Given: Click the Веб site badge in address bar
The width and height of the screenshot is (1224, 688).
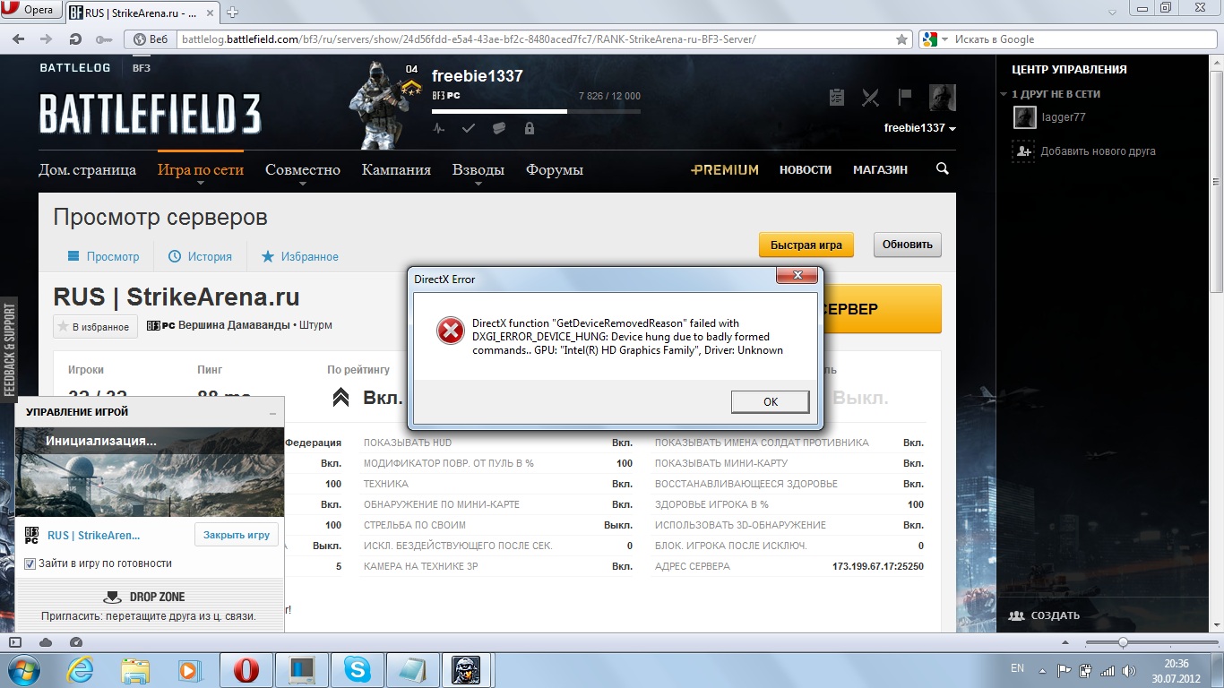Looking at the screenshot, I should (x=151, y=39).
